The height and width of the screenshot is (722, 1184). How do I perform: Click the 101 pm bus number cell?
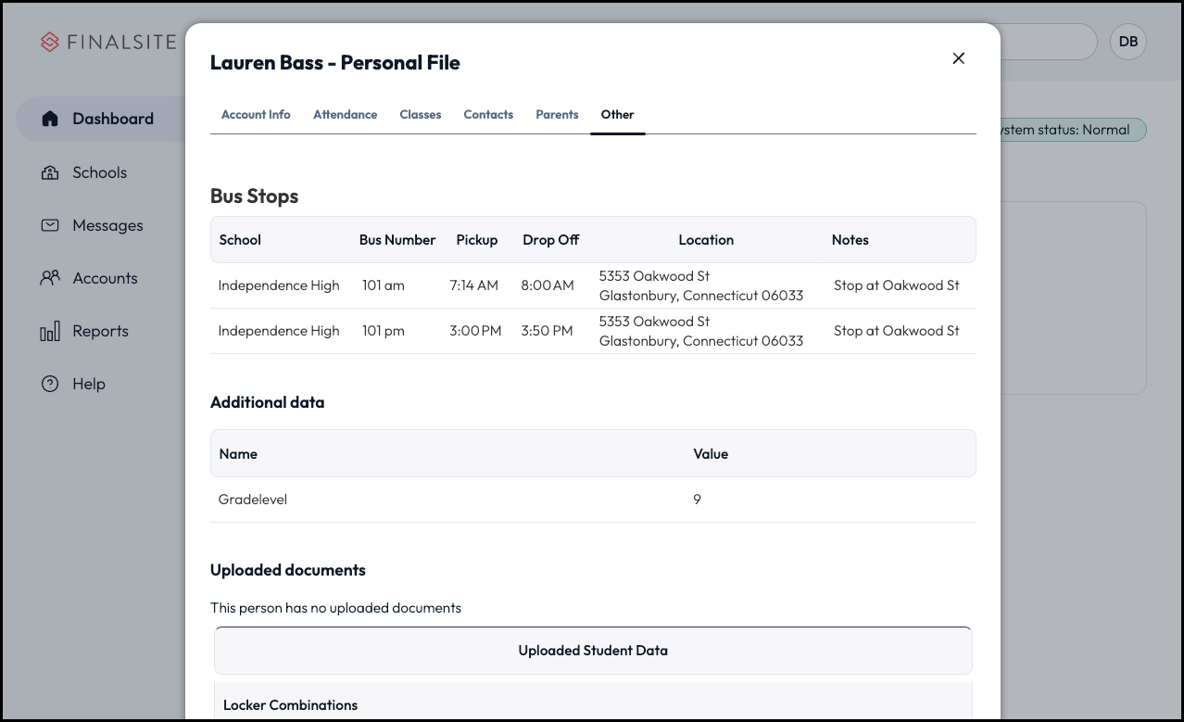384,331
